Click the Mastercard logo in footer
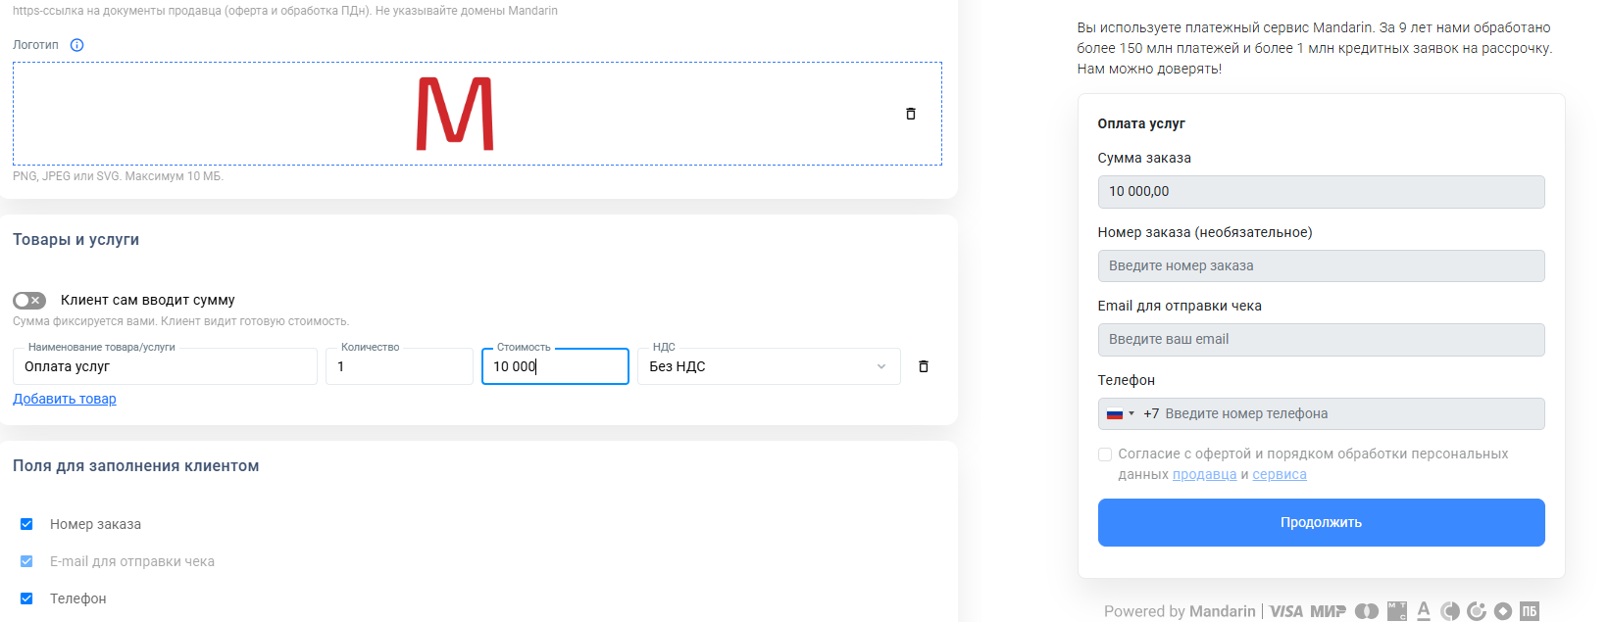The height and width of the screenshot is (622, 1609). (1367, 611)
